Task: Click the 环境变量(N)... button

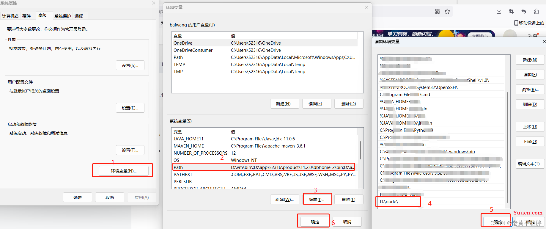Action: (124, 171)
